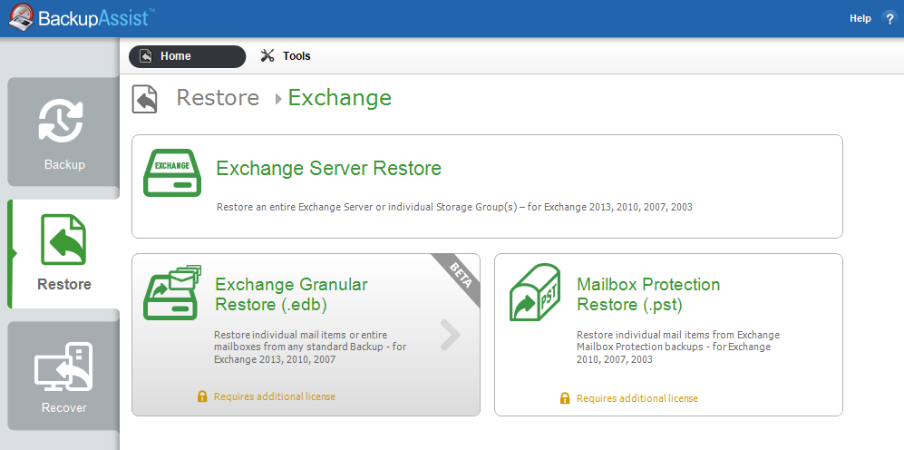
Task: Click the green Restore document icon in sidebar
Action: click(63, 240)
